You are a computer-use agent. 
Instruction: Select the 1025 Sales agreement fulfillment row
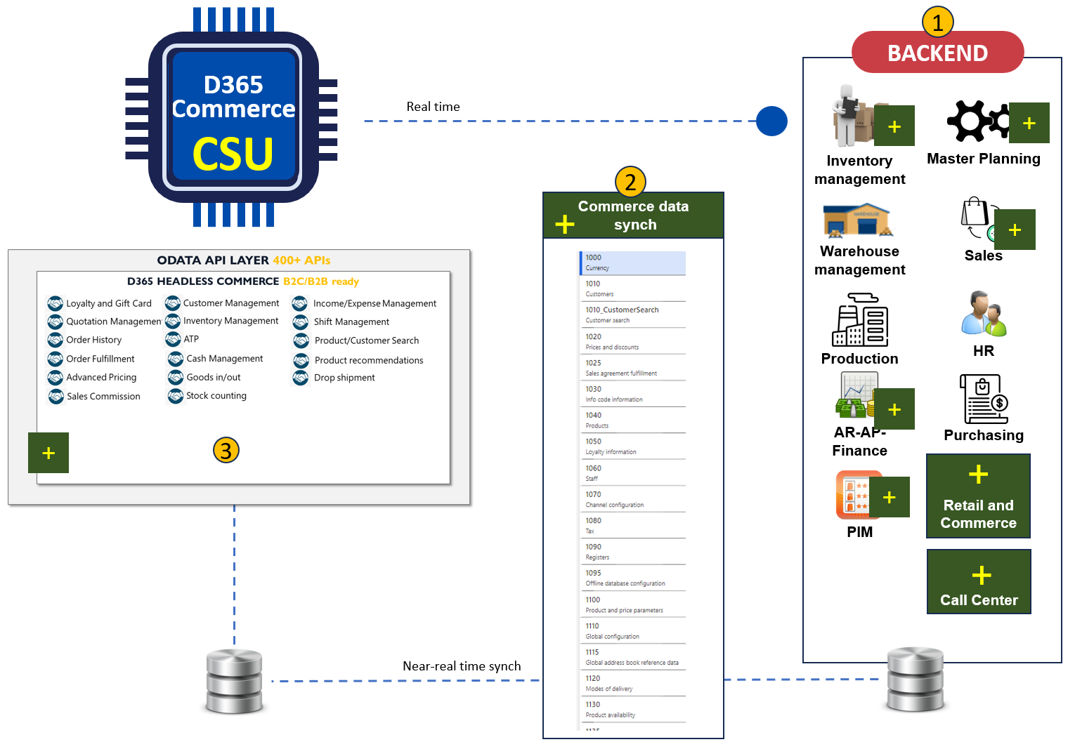pos(632,368)
